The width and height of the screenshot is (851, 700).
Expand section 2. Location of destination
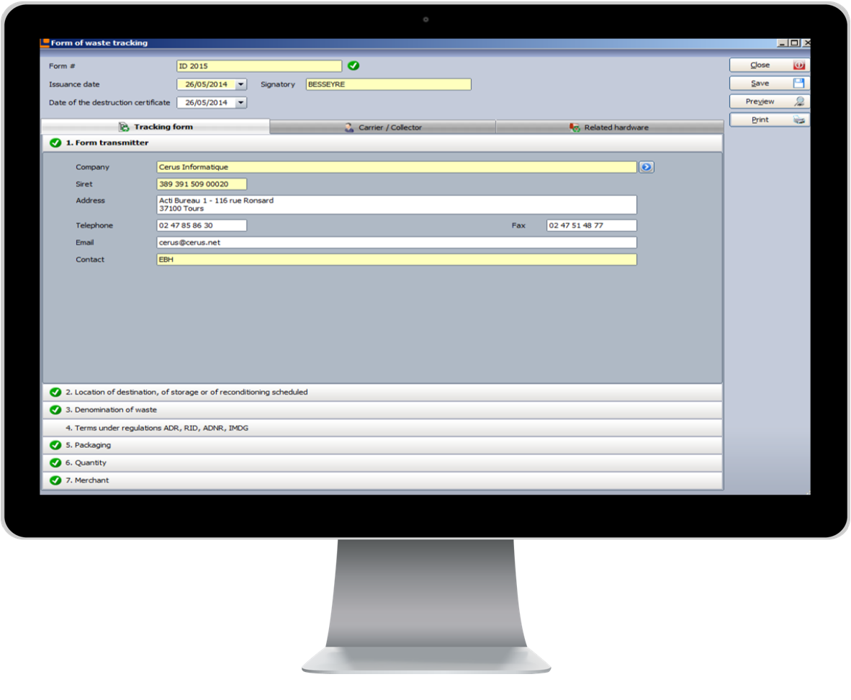(x=382, y=392)
